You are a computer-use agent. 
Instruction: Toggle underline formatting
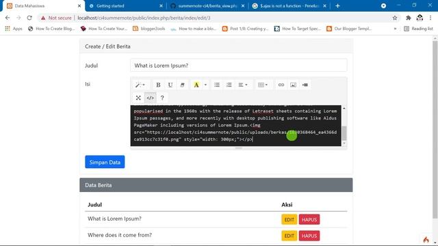point(170,85)
